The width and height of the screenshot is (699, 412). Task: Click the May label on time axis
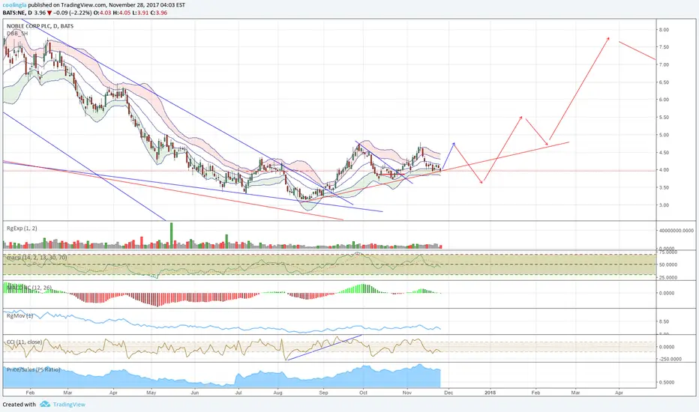pyautogui.click(x=151, y=393)
